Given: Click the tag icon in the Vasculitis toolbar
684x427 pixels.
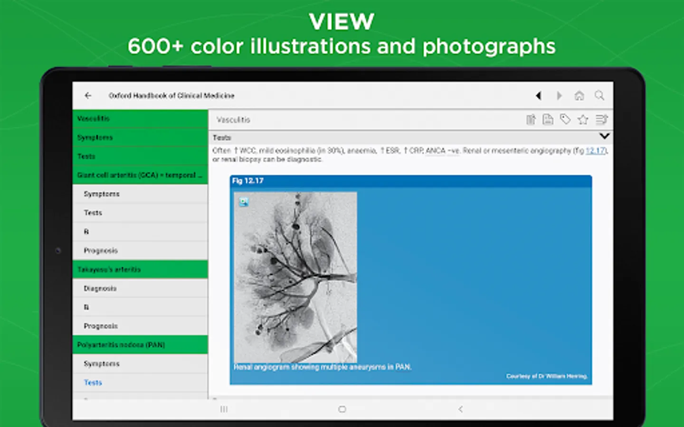Looking at the screenshot, I should (565, 120).
